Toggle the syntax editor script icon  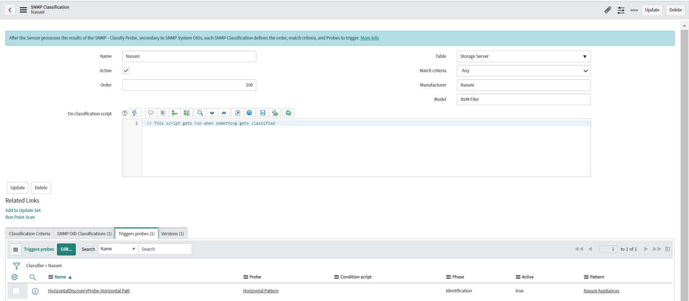click(x=135, y=113)
